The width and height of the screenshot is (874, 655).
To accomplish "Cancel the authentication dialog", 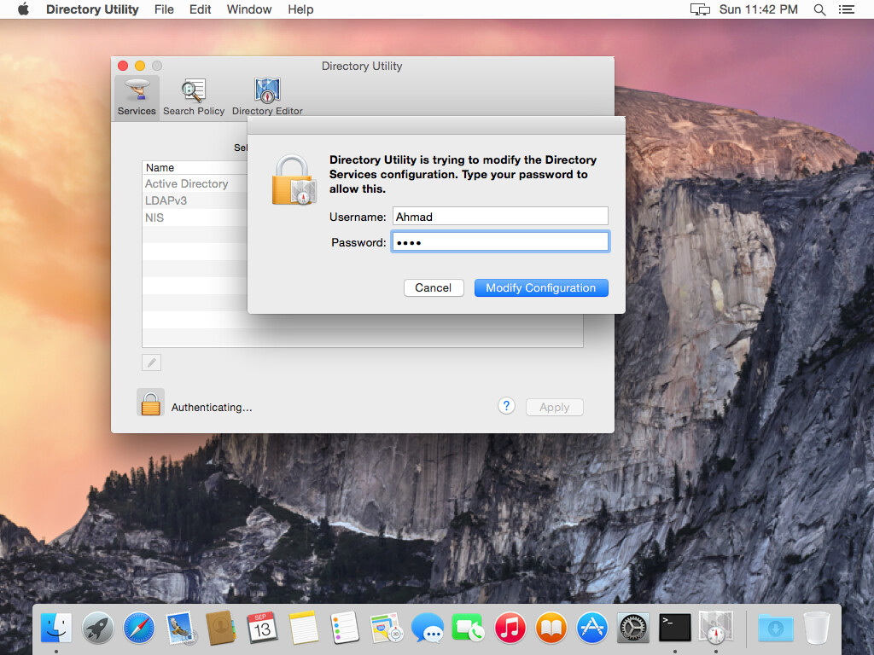I will click(434, 287).
